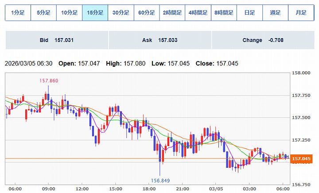Click the 158.000 price axis label
Viewport: 319px width, 193px height.
[301, 73]
